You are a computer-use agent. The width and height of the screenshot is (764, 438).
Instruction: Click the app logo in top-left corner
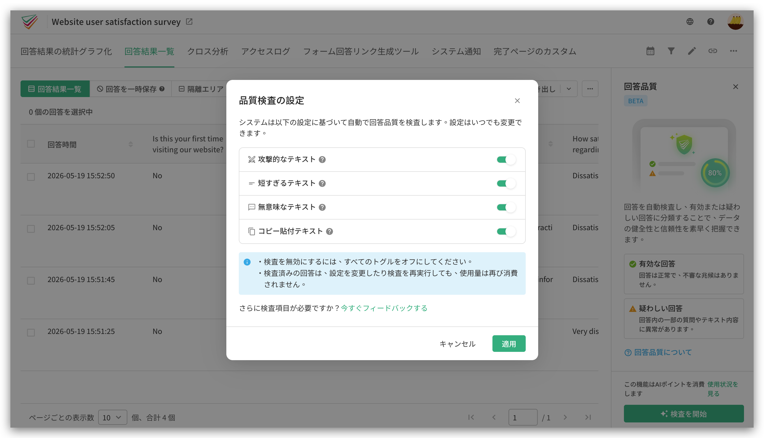pyautogui.click(x=30, y=22)
